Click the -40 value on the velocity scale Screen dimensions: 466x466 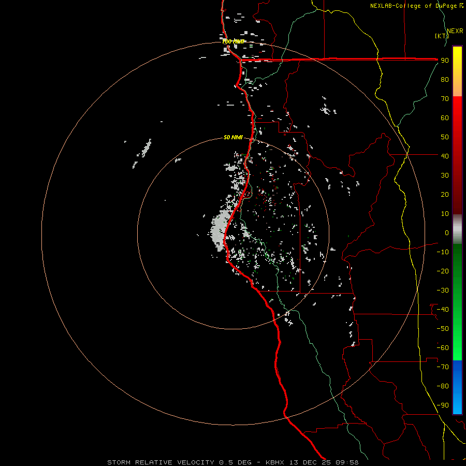443,310
